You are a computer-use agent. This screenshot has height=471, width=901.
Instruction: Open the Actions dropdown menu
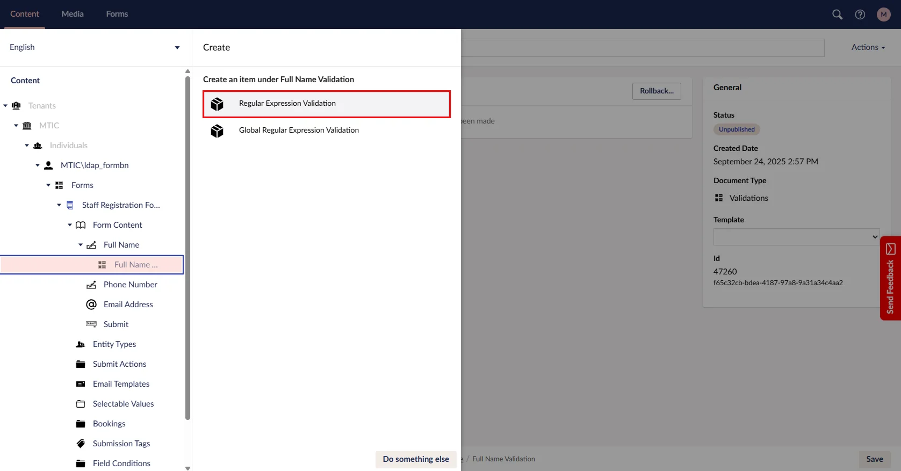(x=868, y=47)
